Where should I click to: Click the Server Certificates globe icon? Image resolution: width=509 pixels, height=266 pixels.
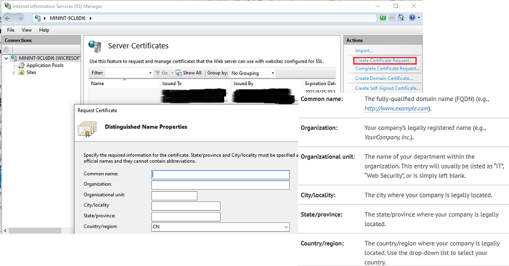tap(95, 47)
